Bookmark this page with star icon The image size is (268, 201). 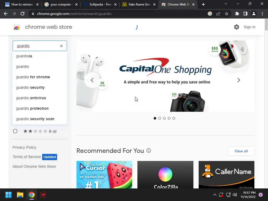click(227, 14)
